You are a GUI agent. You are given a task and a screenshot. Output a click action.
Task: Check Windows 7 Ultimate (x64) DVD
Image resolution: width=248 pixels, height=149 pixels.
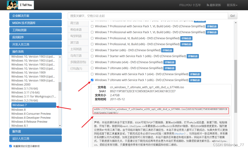[x=92, y=62]
